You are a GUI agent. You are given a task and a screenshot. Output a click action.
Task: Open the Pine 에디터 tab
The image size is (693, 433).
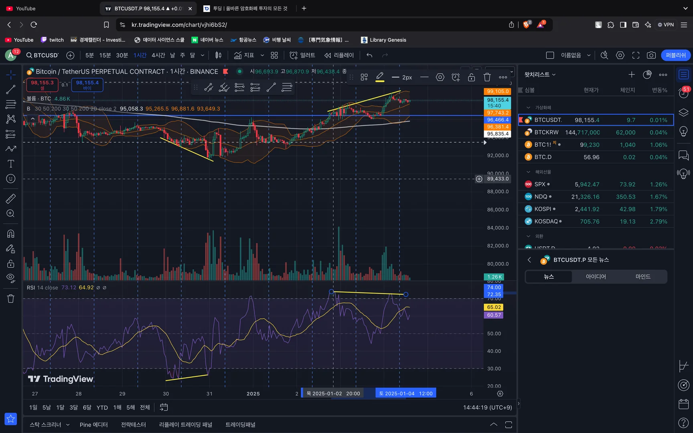tap(93, 425)
